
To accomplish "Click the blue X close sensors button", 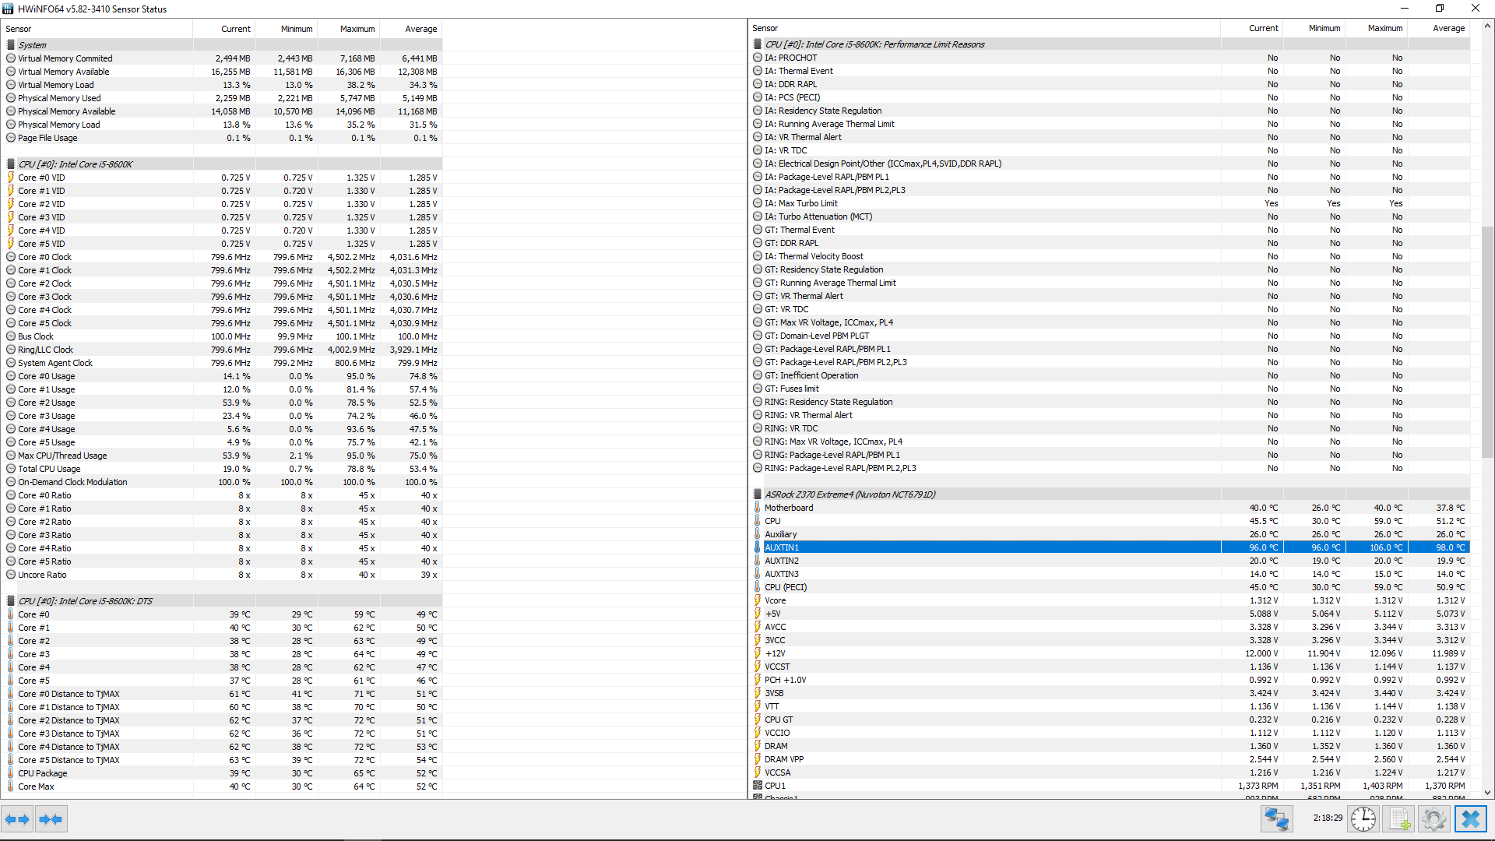I will coord(1471,819).
